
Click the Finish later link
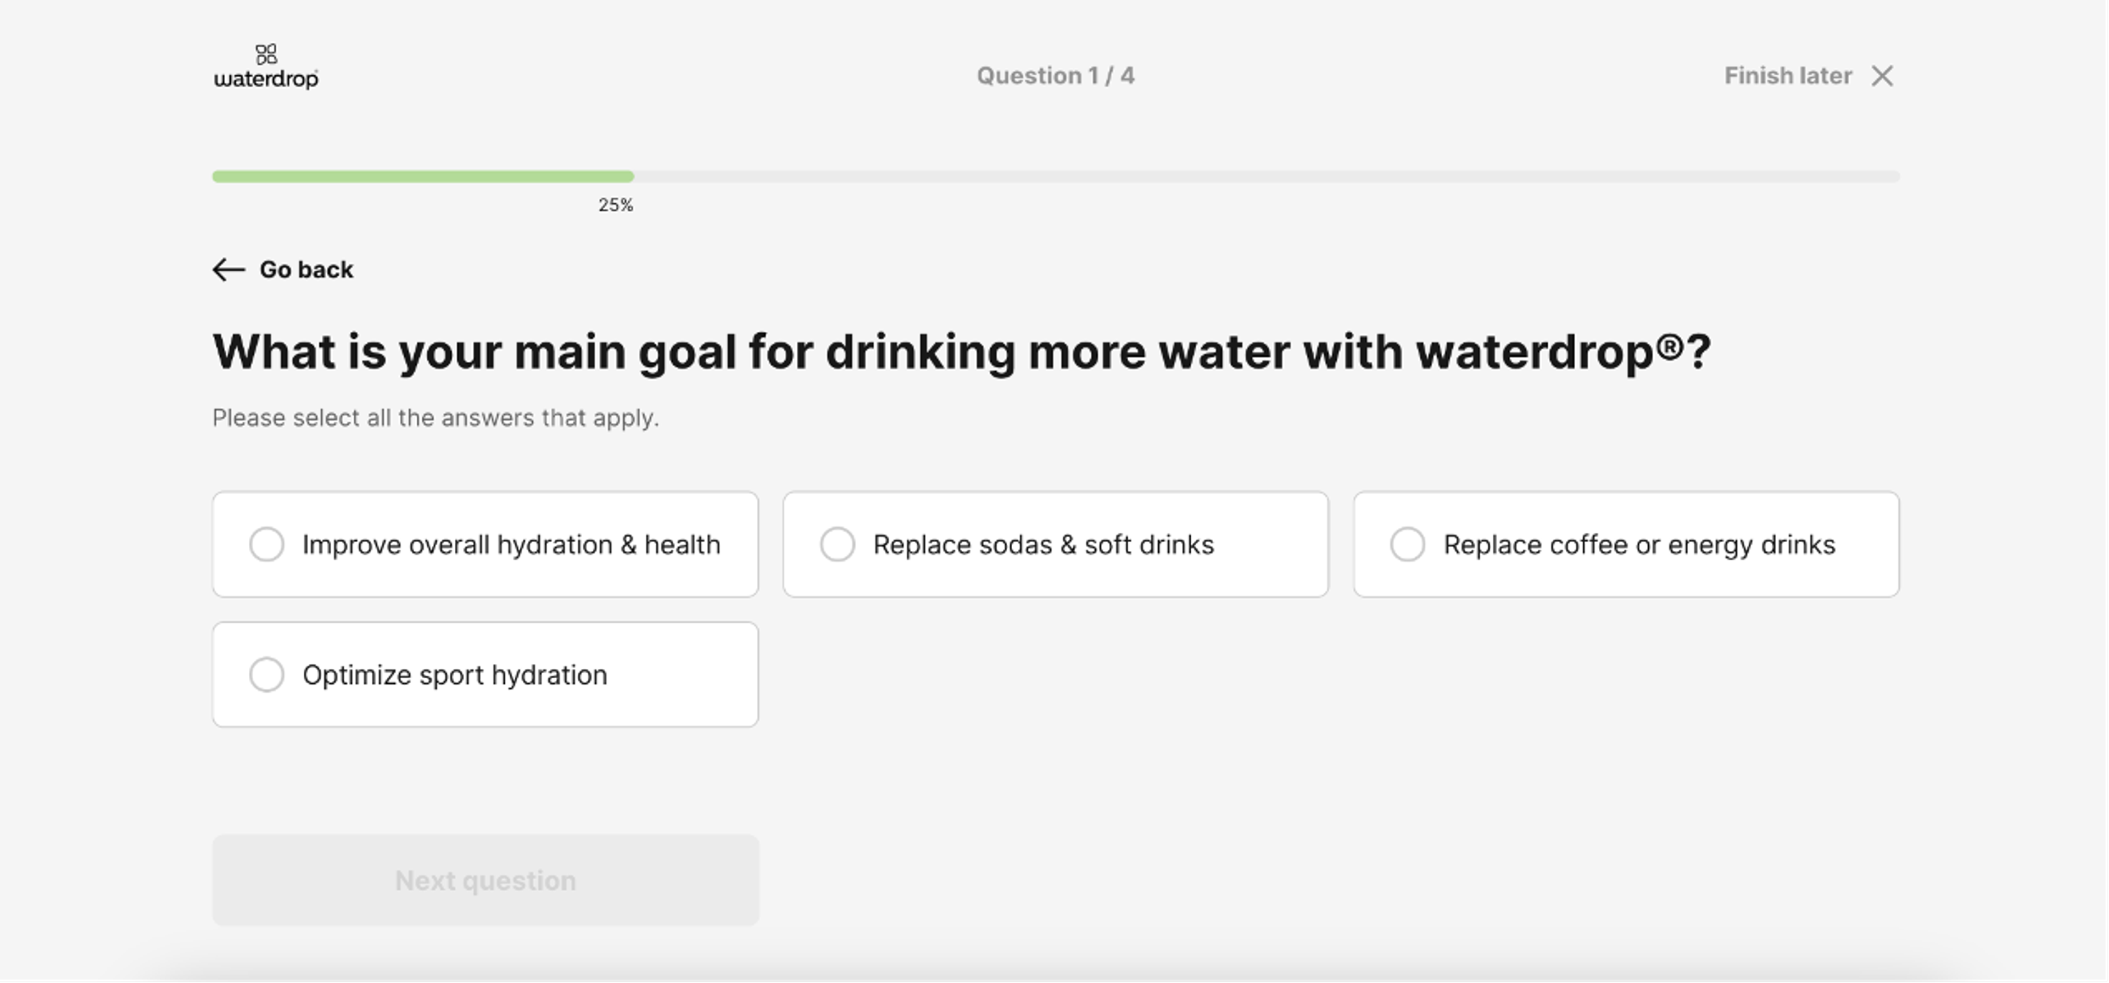(1787, 75)
